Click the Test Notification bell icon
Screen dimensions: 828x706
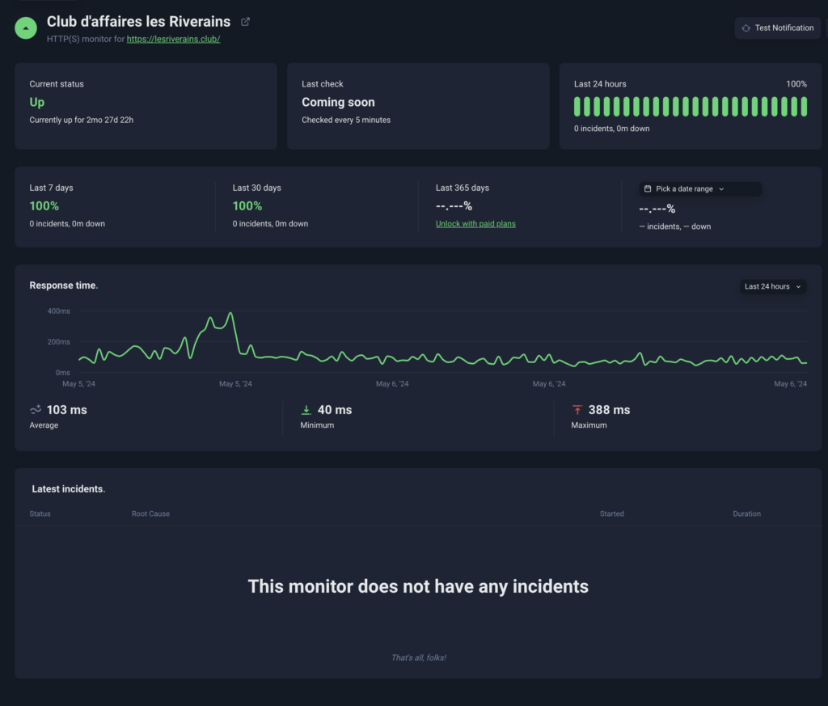click(x=746, y=28)
